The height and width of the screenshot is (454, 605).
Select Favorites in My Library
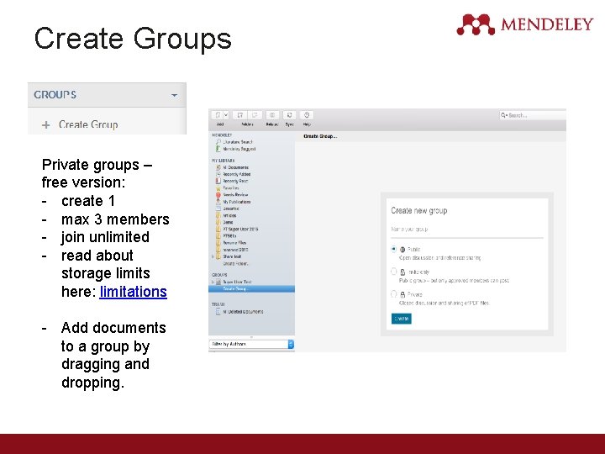[231, 188]
